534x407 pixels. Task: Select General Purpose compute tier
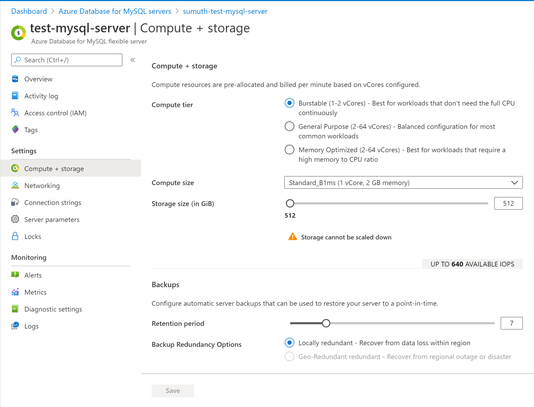click(x=289, y=126)
